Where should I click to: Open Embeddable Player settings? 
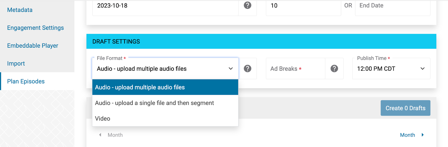tap(33, 45)
